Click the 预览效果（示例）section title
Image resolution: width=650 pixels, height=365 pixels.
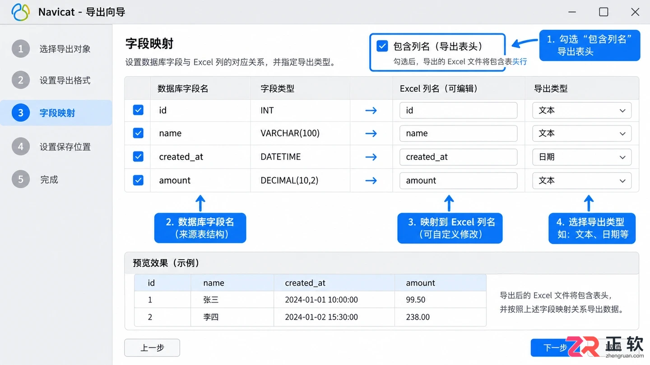point(166,263)
